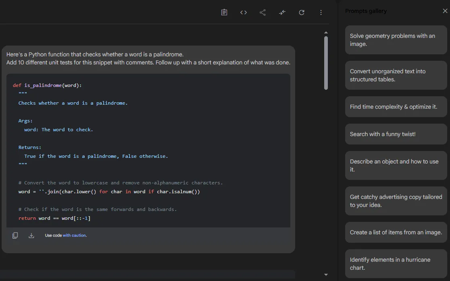Open 'Identify elements in a hurricane chart' prompt
The image size is (450, 281).
pos(396,264)
